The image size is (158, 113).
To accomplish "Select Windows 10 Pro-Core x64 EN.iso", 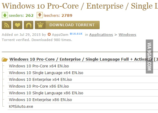I will [x=39, y=66].
